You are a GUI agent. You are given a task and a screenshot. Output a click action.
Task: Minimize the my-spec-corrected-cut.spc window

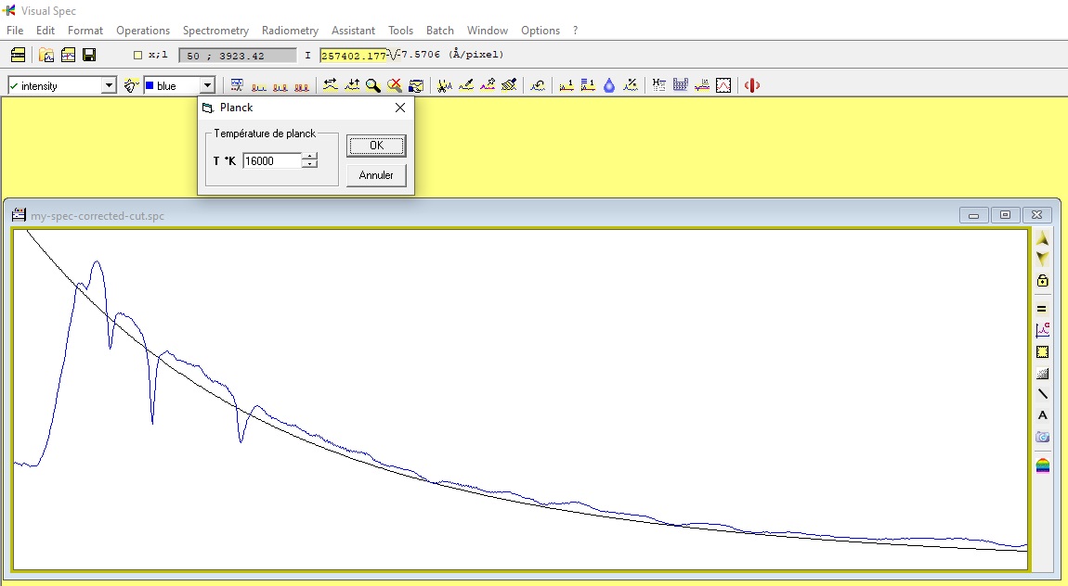point(973,215)
